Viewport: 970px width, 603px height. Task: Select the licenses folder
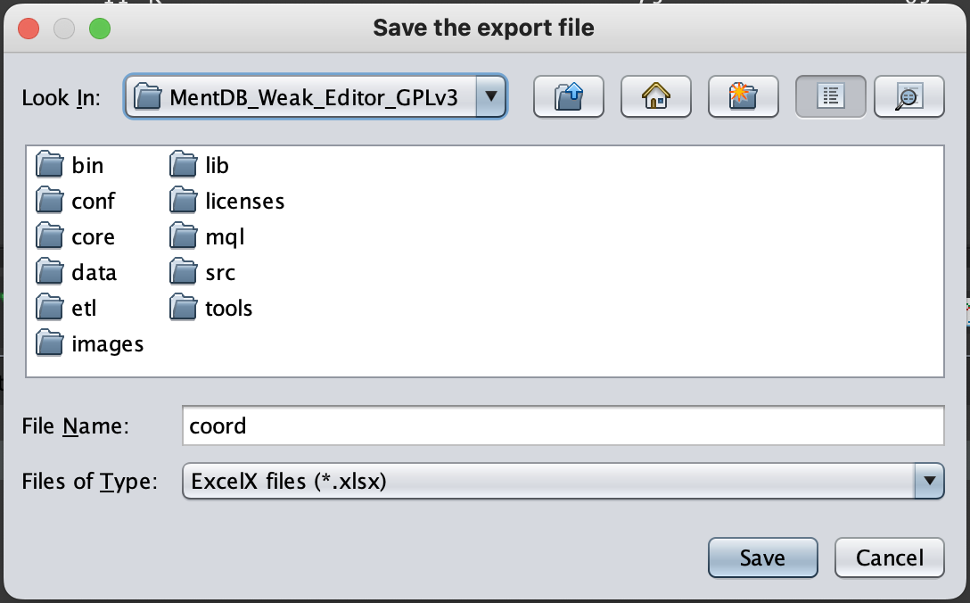click(244, 202)
